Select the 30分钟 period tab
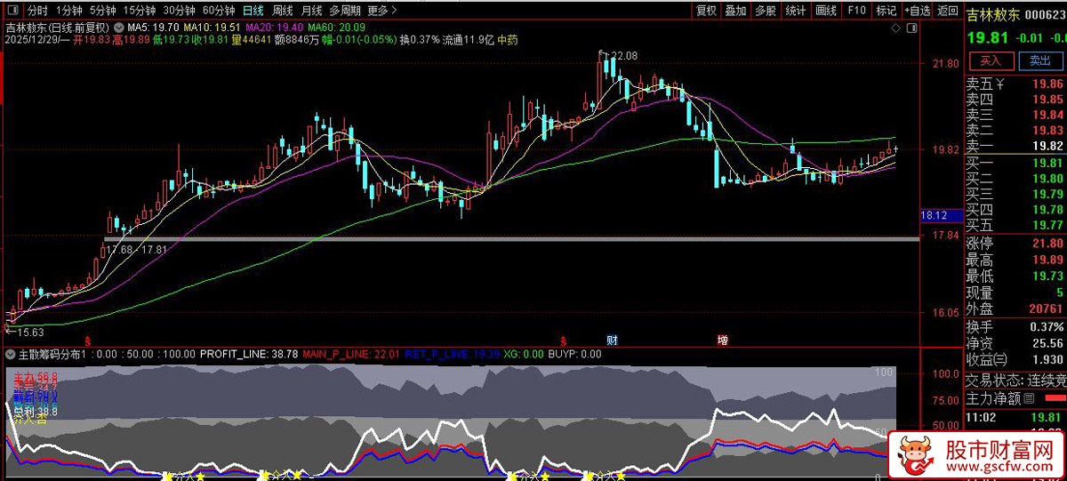Screen dimensions: 1067x481 point(179,11)
